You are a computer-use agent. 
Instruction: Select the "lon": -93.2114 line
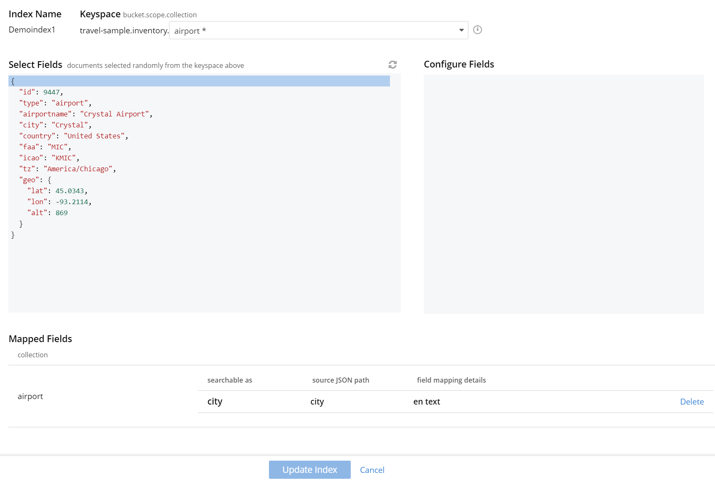click(x=59, y=202)
